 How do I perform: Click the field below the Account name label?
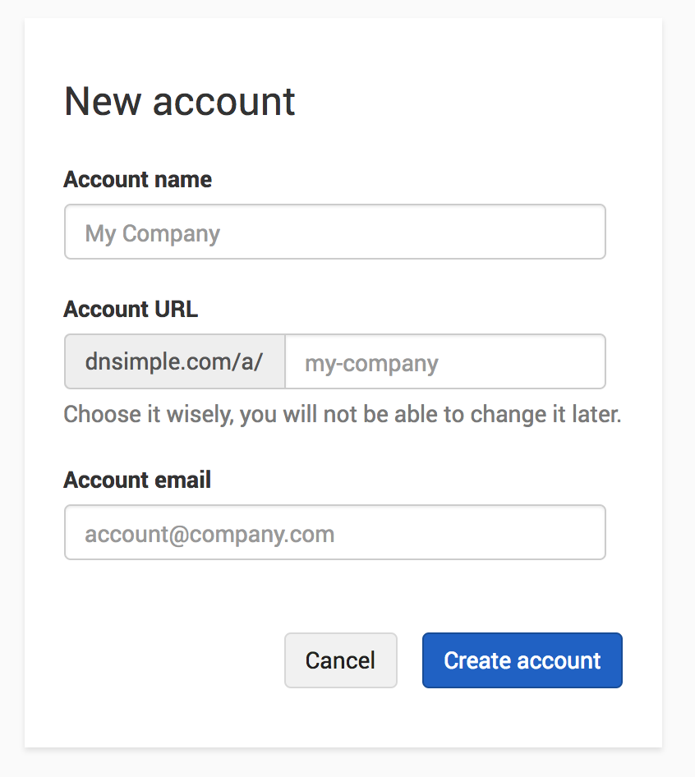point(334,232)
